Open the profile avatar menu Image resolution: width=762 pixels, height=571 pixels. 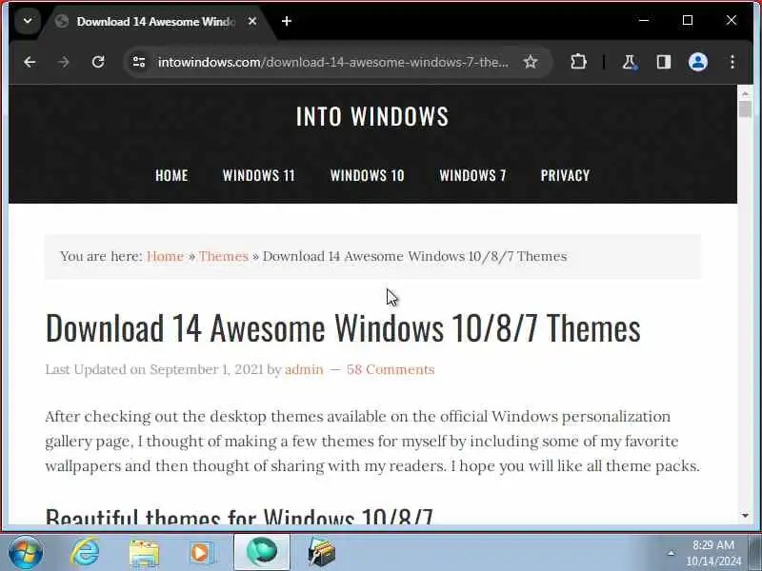(698, 62)
